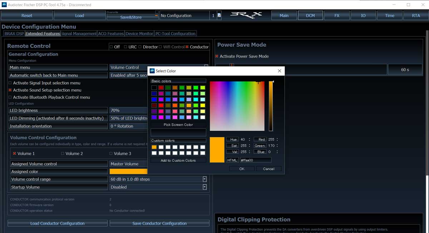Open the FX view
429x233 pixels.
tap(337, 15)
